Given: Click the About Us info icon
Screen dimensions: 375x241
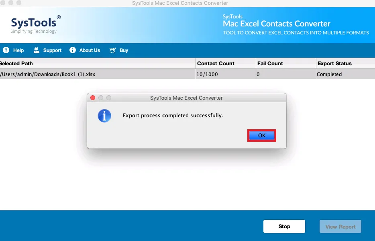Looking at the screenshot, I should click(x=72, y=50).
